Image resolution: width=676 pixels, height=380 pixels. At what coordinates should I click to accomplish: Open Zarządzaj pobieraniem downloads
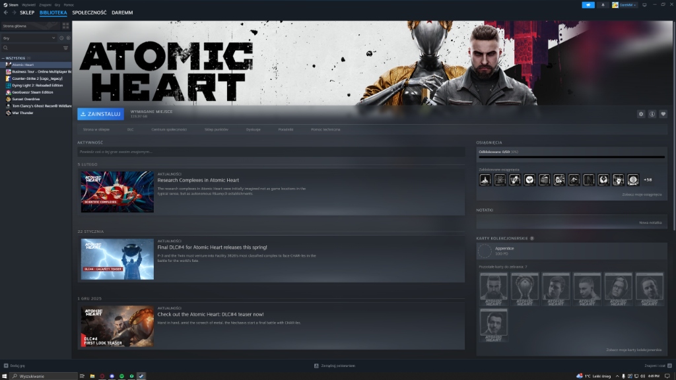(335, 365)
